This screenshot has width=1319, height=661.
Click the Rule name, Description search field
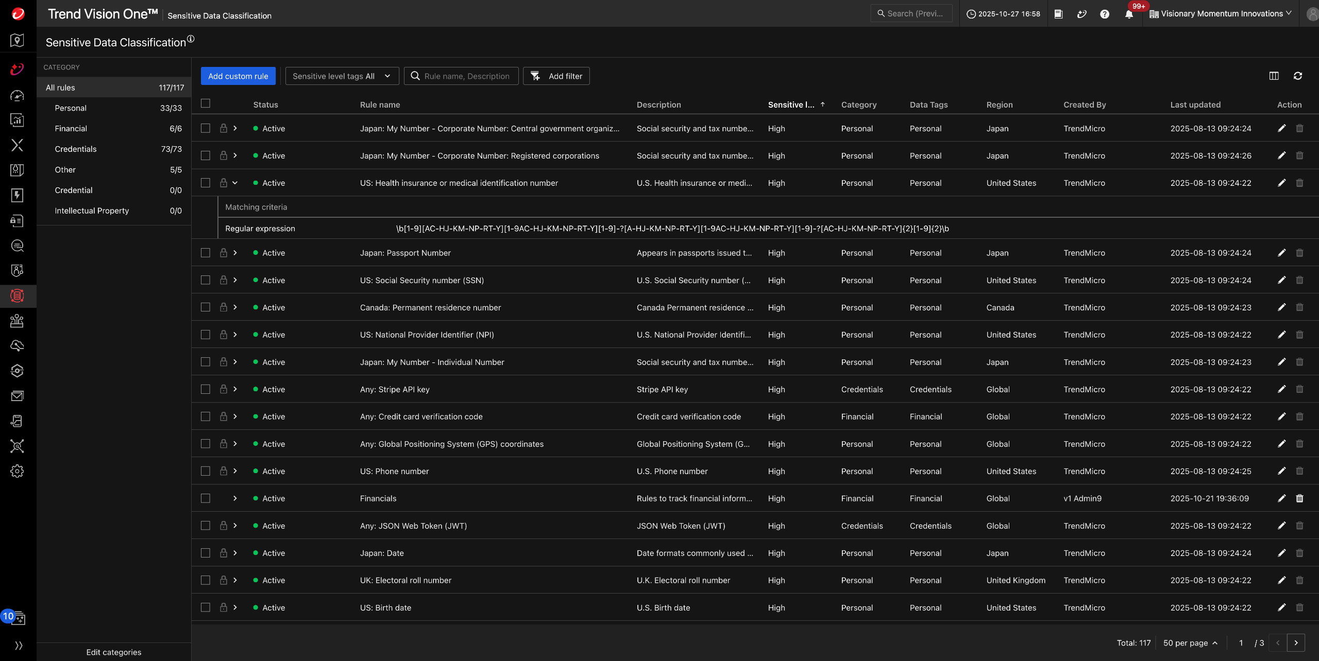pos(466,76)
